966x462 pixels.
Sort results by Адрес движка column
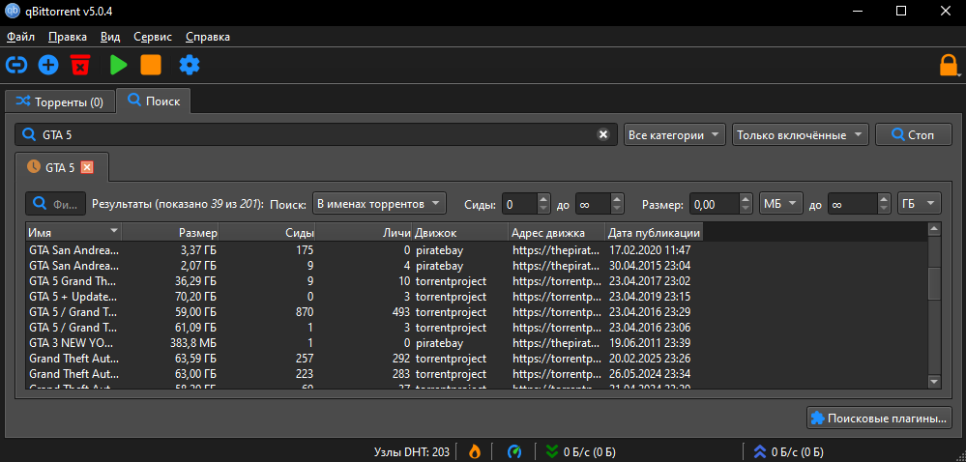(x=557, y=233)
